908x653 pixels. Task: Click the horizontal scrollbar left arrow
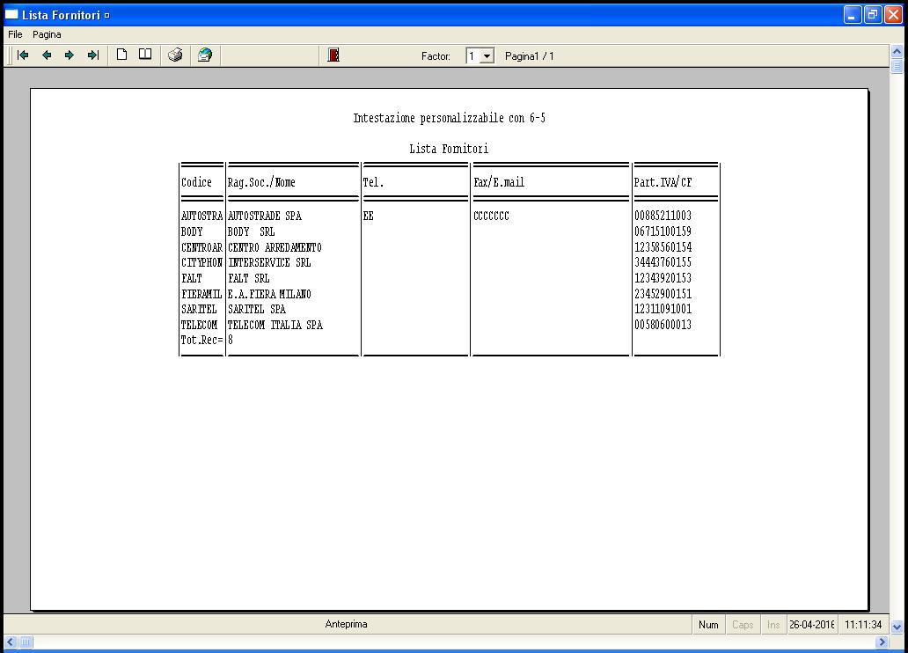pyautogui.click(x=11, y=642)
